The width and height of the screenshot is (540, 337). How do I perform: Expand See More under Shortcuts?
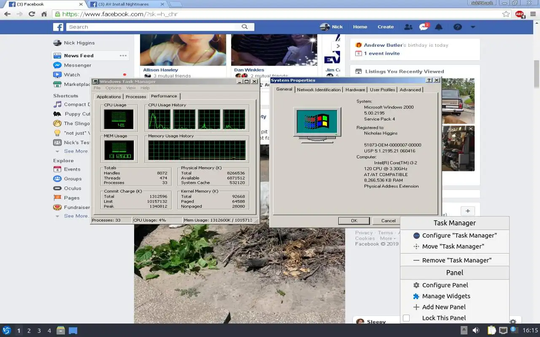(x=76, y=151)
